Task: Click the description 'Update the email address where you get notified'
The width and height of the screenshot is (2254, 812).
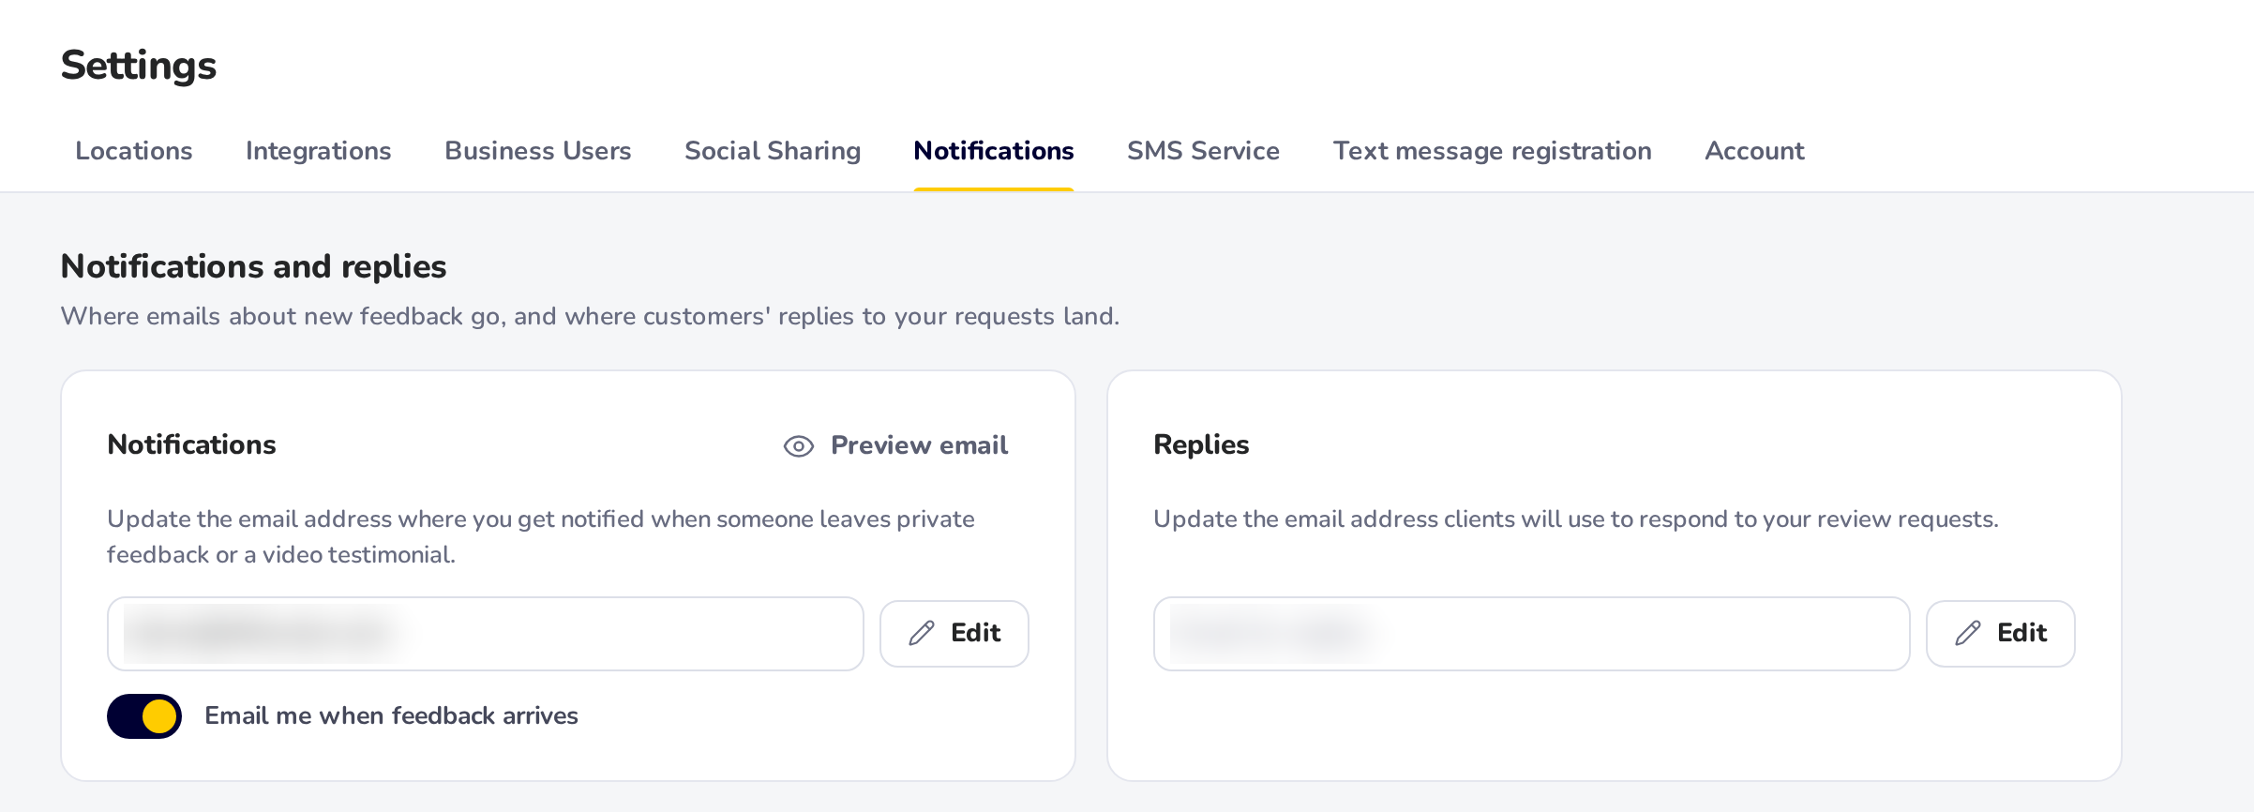Action: click(x=541, y=537)
